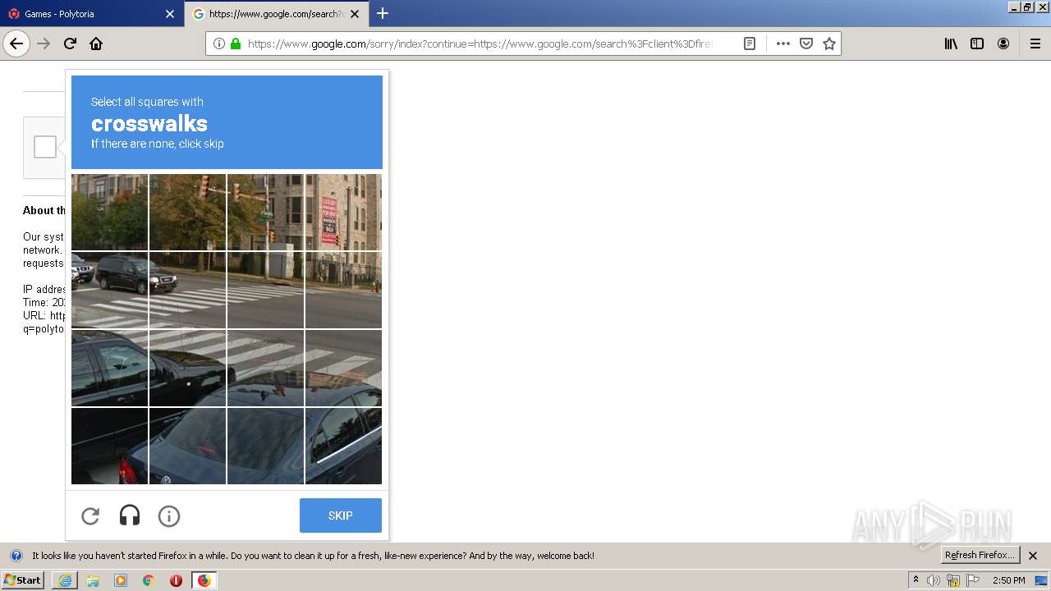
Task: Launch Internet Explorer from taskbar
Action: 65,580
